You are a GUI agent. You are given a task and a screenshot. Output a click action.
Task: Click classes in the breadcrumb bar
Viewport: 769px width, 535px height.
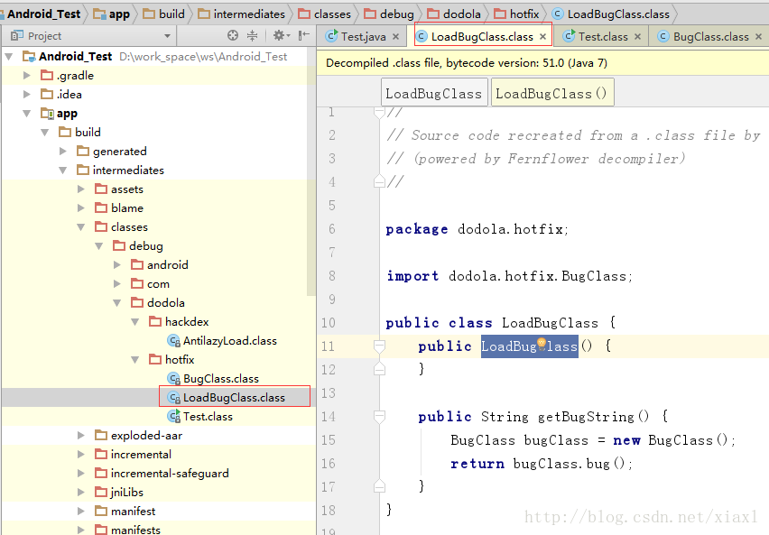tap(325, 14)
